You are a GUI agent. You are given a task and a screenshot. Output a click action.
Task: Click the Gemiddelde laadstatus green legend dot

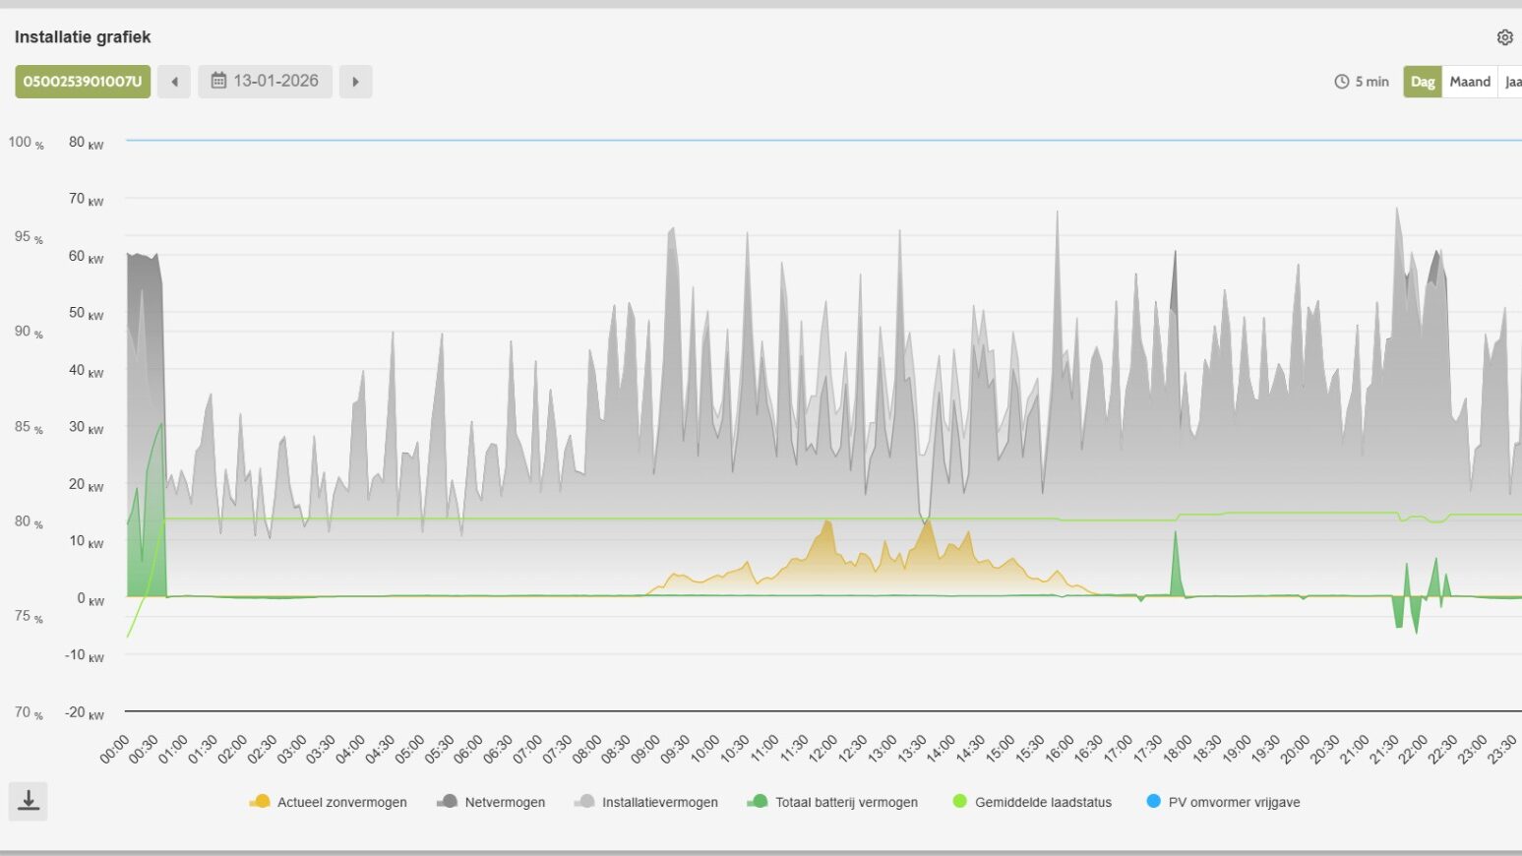point(960,801)
